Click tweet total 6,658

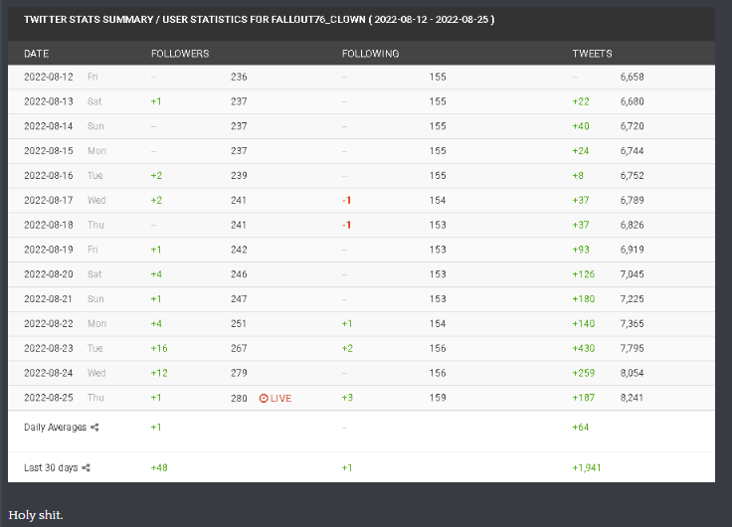point(633,77)
